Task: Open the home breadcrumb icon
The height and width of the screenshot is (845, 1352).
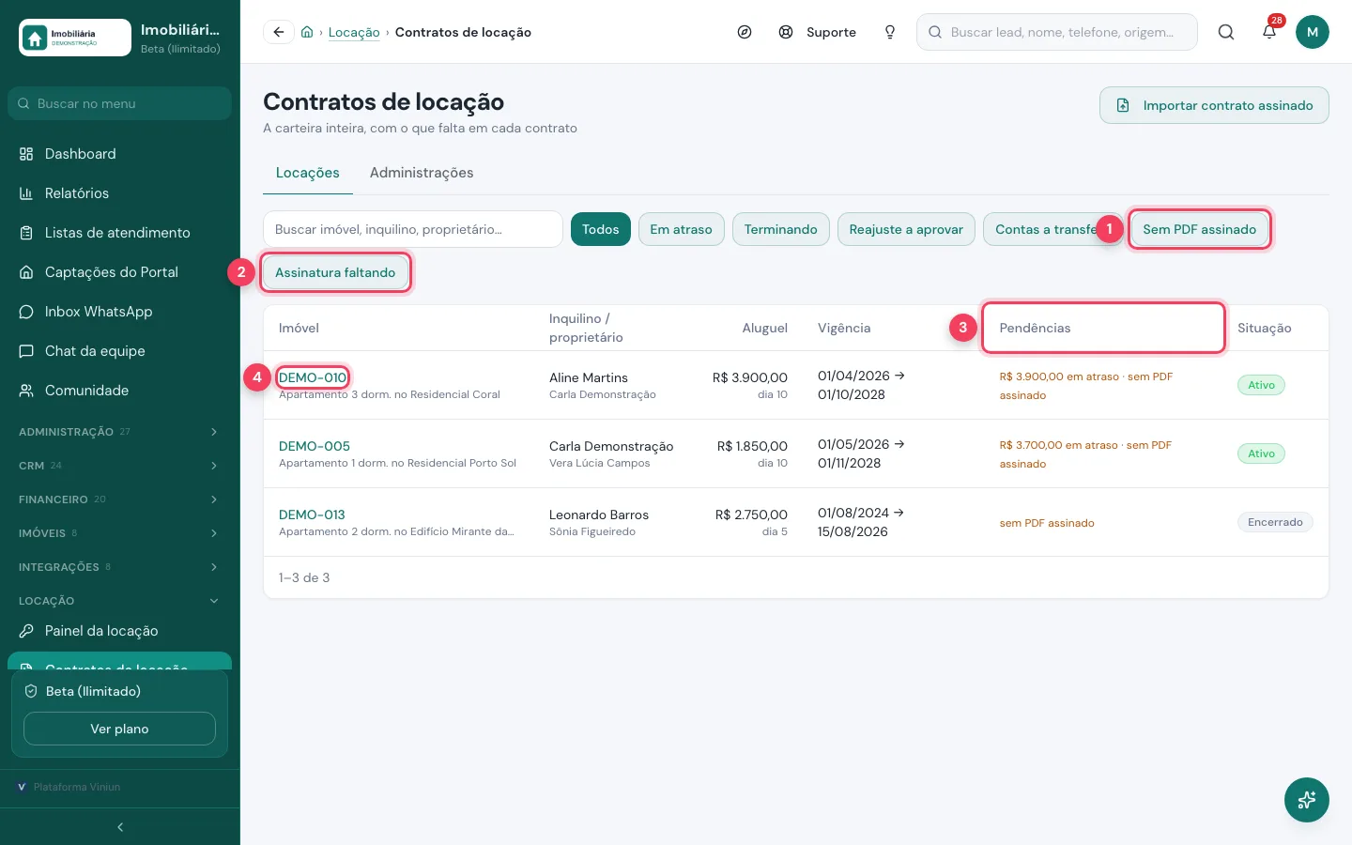Action: (307, 32)
